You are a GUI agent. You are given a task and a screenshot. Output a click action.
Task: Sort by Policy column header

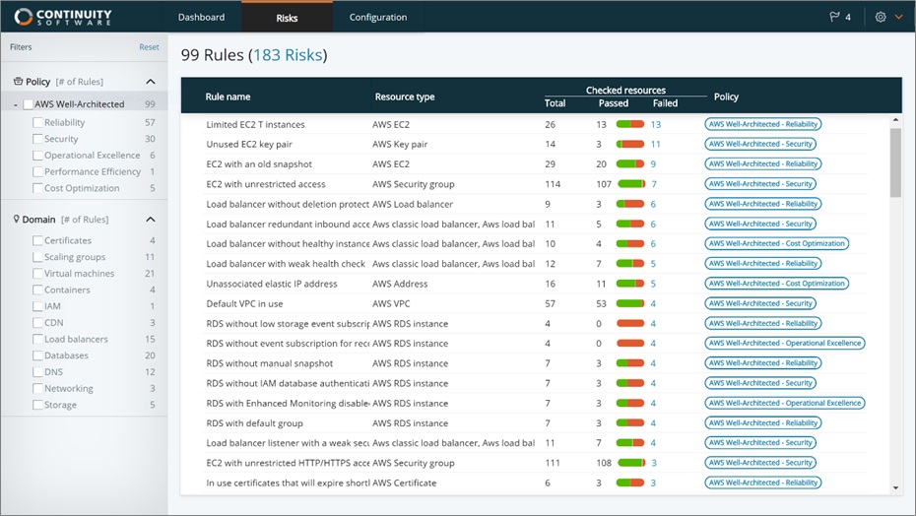726,97
